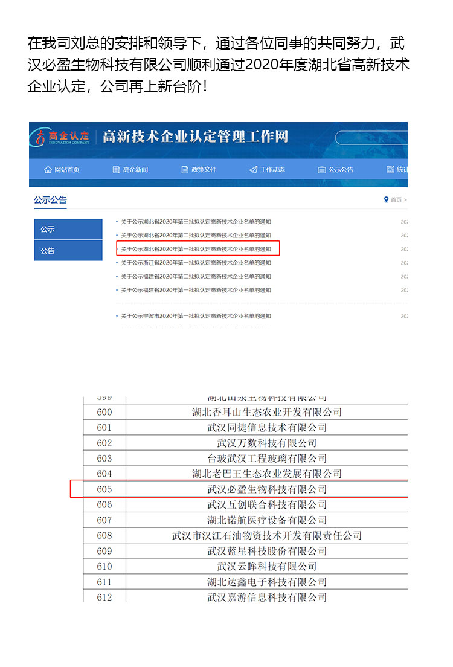The image size is (453, 667).
Task: Open 浙江省2020年第一批 notice link
Action: point(196,263)
